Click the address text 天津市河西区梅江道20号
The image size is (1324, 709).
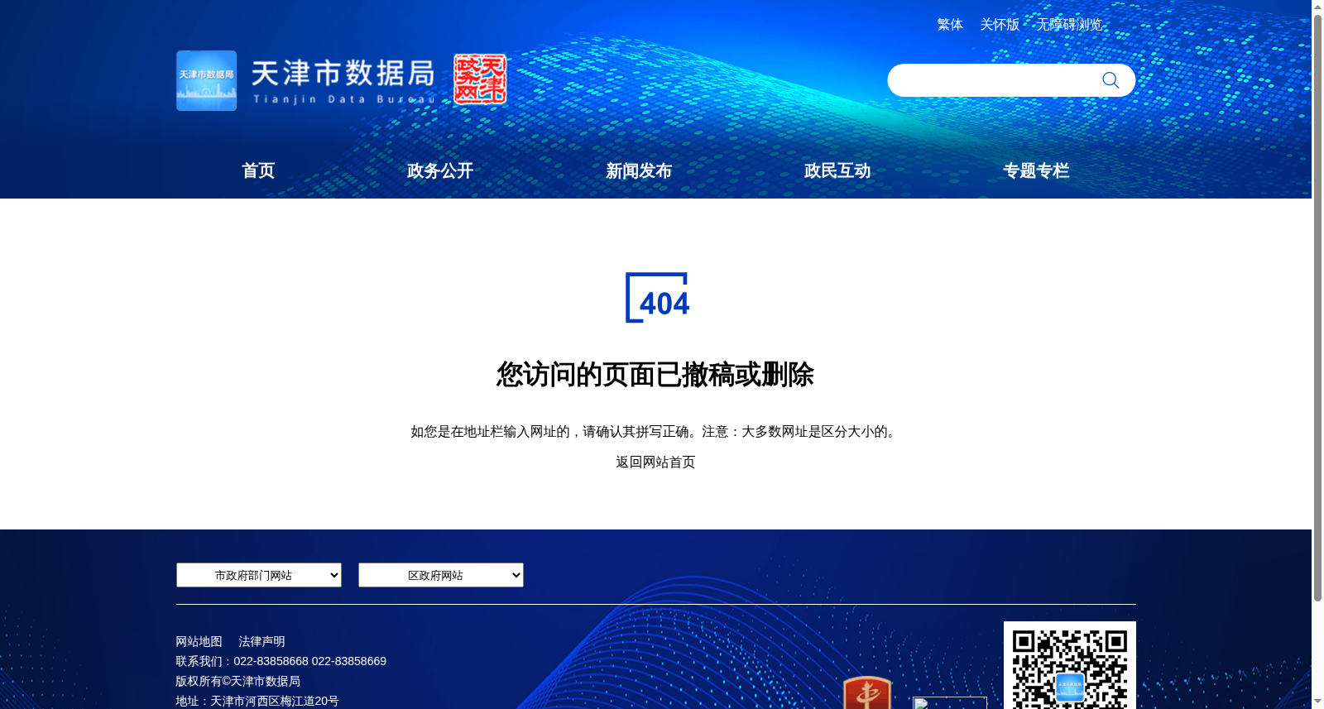click(275, 701)
